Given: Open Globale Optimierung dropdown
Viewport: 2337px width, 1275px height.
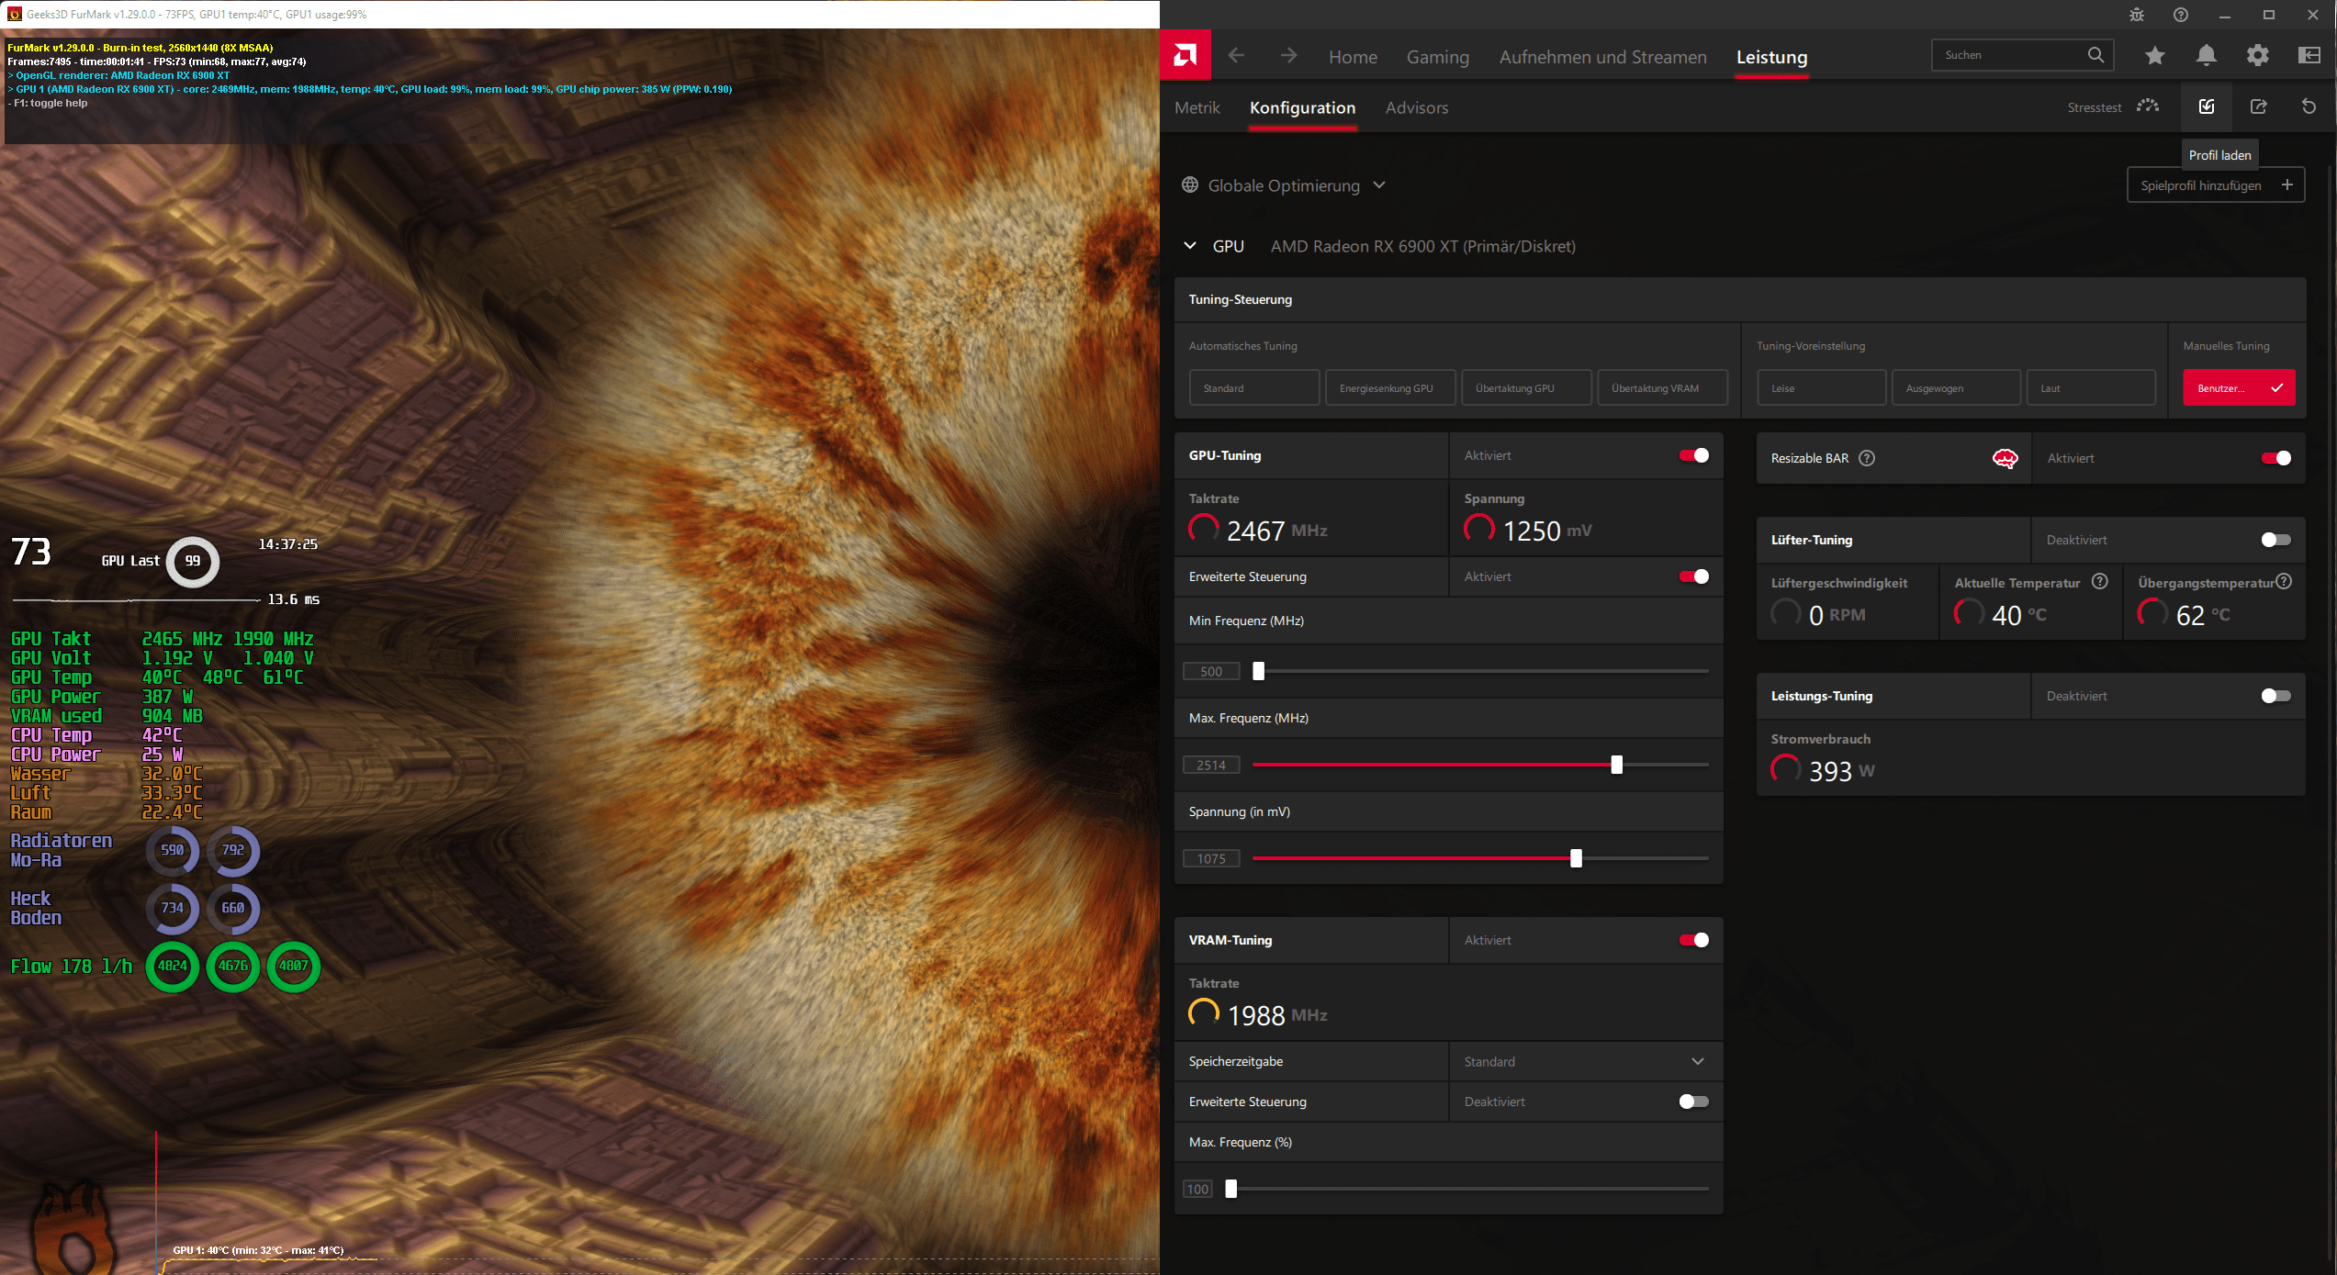Looking at the screenshot, I should (x=1284, y=185).
